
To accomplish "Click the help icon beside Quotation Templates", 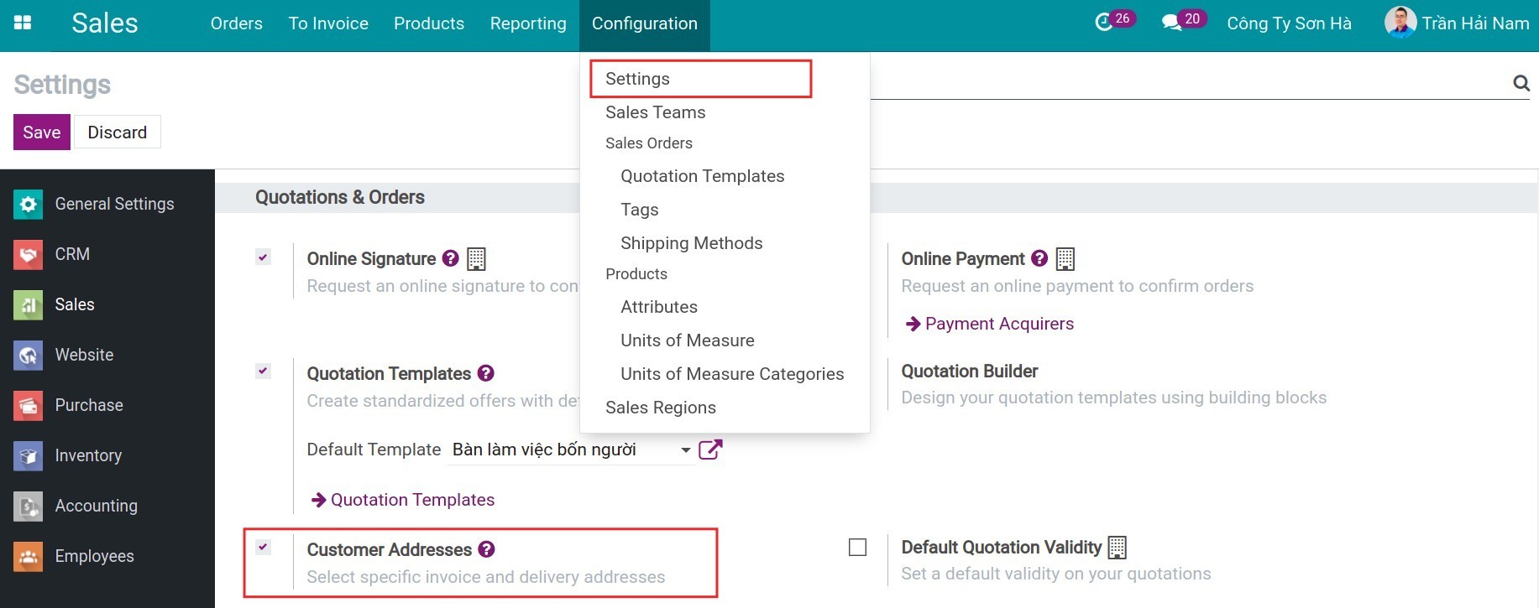I will pyautogui.click(x=485, y=373).
